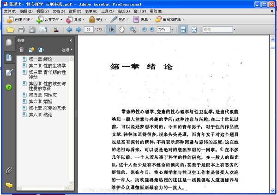
Task: Open the Comments panel icon
Action: tap(9, 185)
